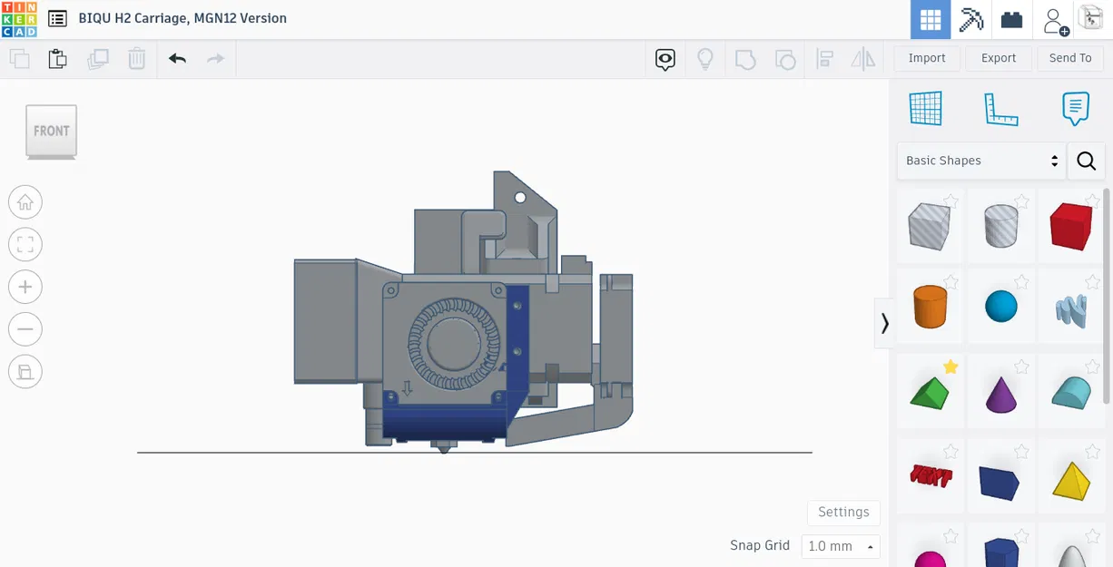Viewport: 1113px width, 567px height.
Task: Click the Import button
Action: click(927, 58)
